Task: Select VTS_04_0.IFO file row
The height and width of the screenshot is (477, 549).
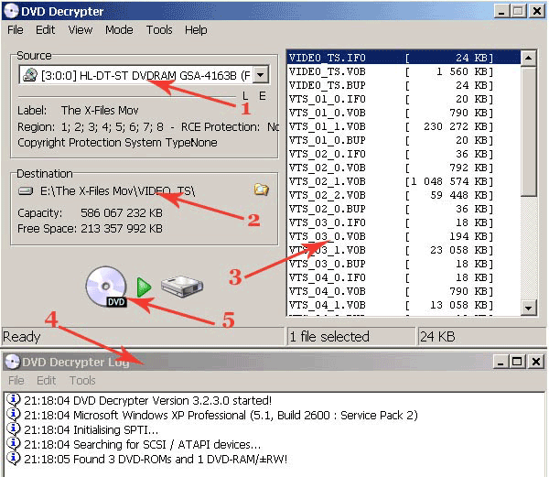Action: pyautogui.click(x=404, y=277)
